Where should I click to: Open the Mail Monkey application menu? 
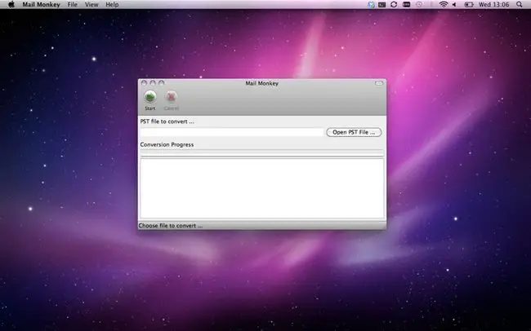(x=41, y=4)
